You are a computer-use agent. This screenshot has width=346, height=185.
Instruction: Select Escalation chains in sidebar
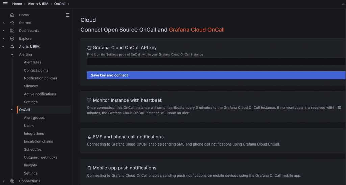click(39, 141)
